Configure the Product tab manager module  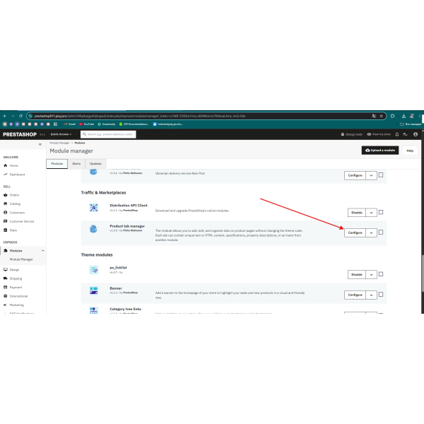pyautogui.click(x=355, y=232)
